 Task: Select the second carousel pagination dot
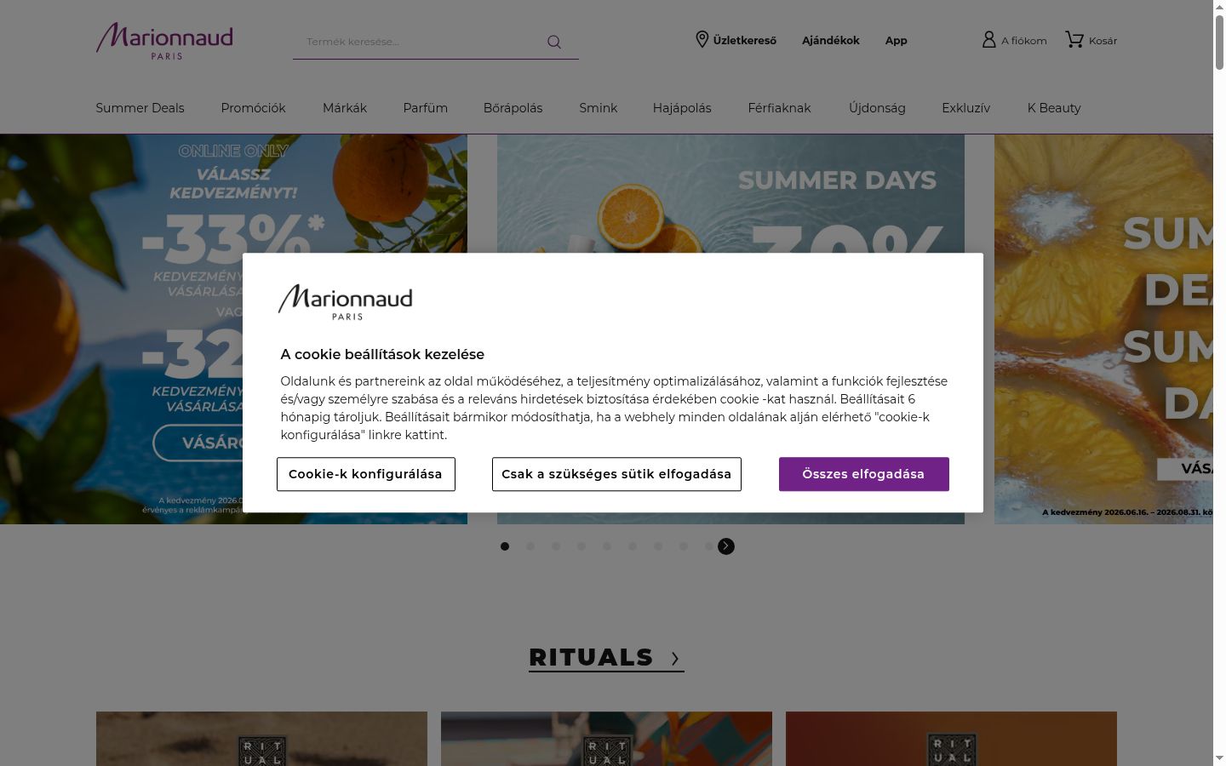click(x=530, y=546)
